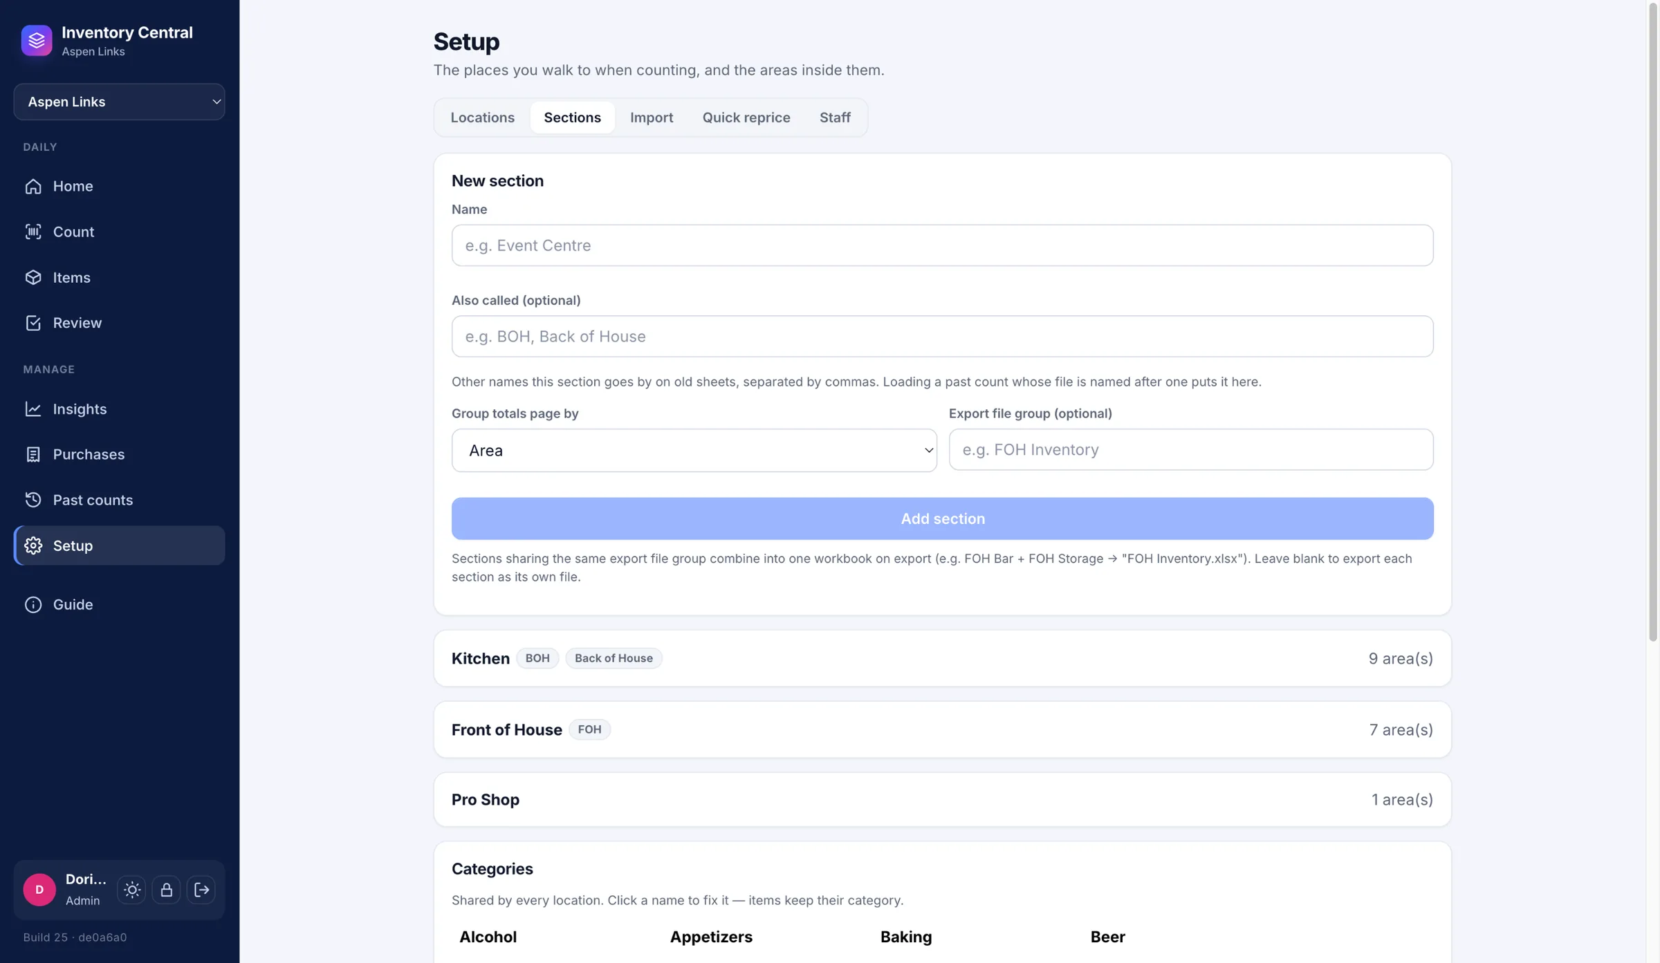Viewport: 1660px width, 963px height.
Task: Click the Baking category name
Action: pos(906,937)
